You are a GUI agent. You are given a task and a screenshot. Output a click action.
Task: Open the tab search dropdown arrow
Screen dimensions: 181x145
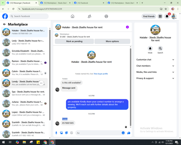coord(3,3)
